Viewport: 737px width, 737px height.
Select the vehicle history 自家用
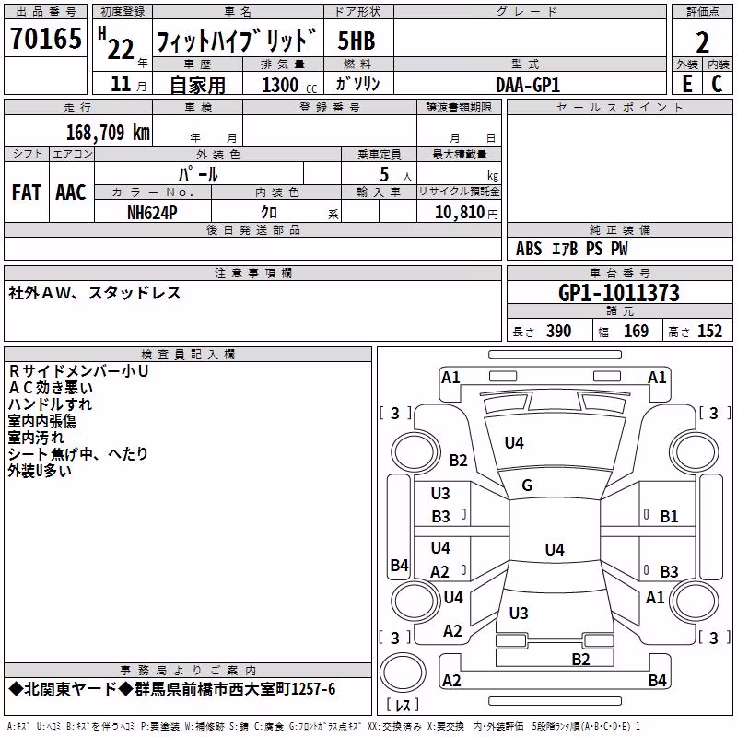tap(197, 85)
